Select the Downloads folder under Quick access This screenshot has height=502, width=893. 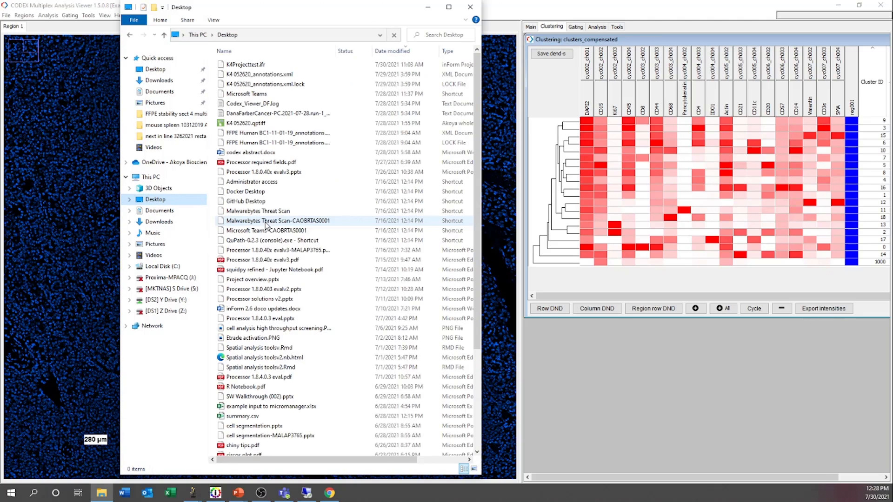[159, 80]
